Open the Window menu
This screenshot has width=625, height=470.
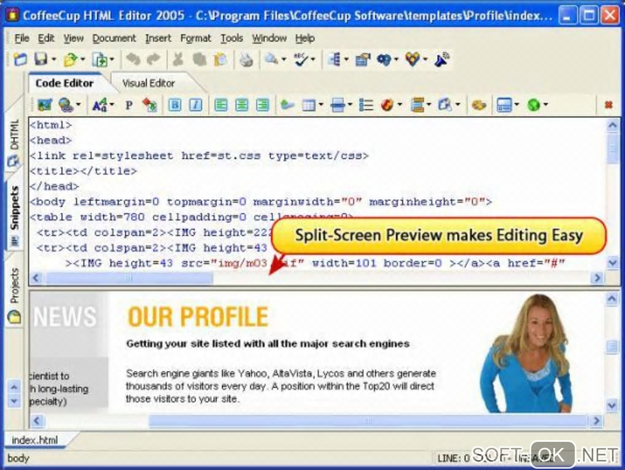coord(269,38)
